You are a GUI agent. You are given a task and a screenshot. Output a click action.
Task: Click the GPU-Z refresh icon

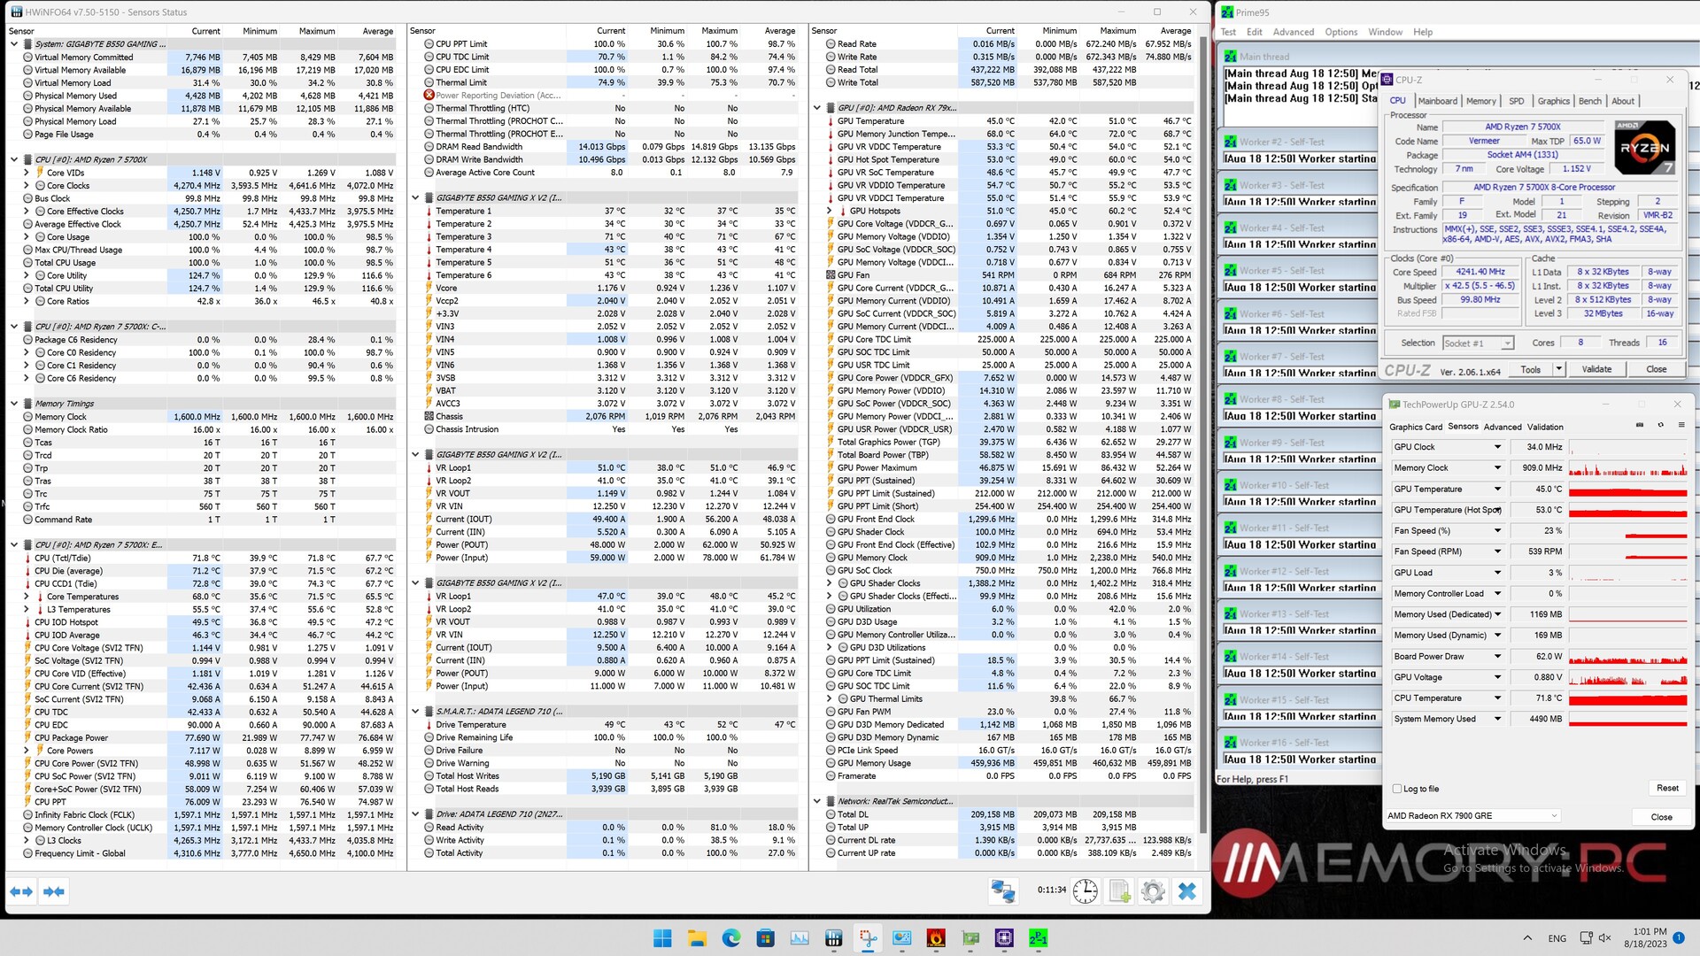tap(1660, 426)
